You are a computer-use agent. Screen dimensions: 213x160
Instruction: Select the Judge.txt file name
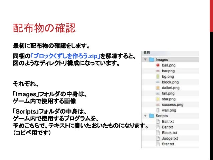click(x=170, y=139)
